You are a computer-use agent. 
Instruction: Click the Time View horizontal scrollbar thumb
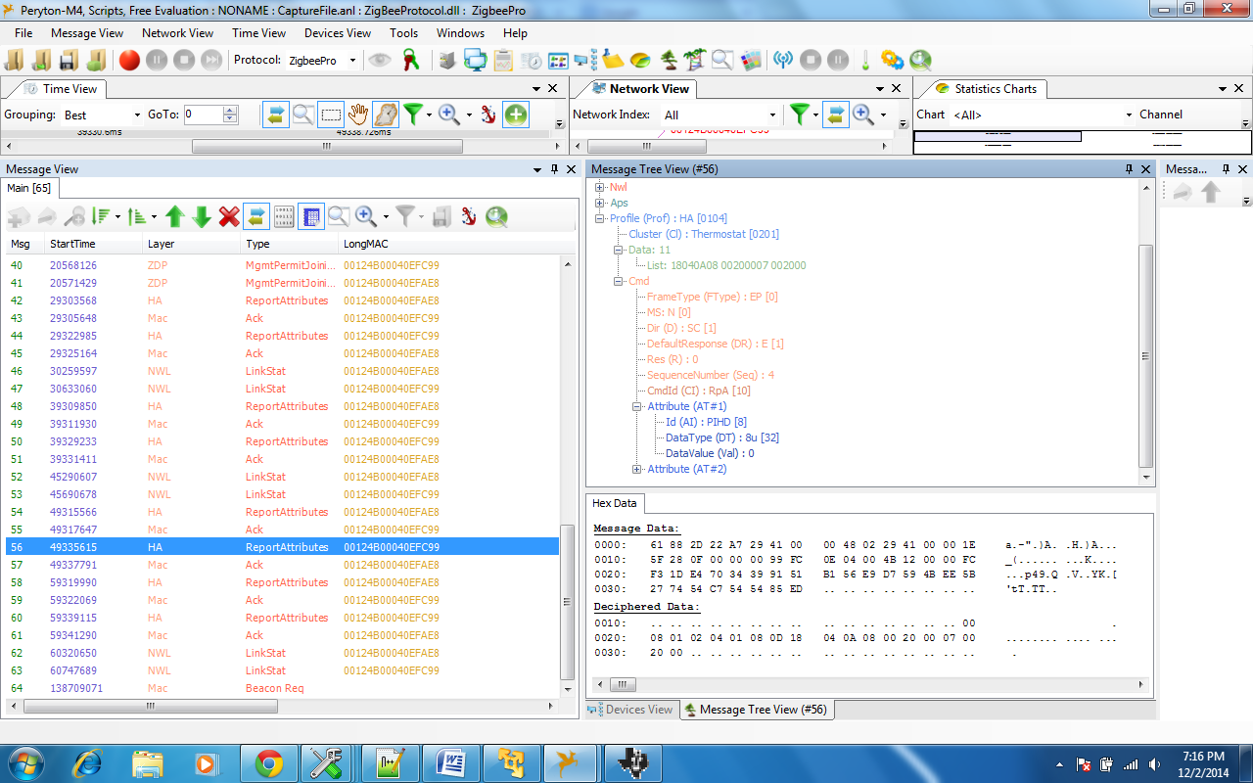coord(327,146)
